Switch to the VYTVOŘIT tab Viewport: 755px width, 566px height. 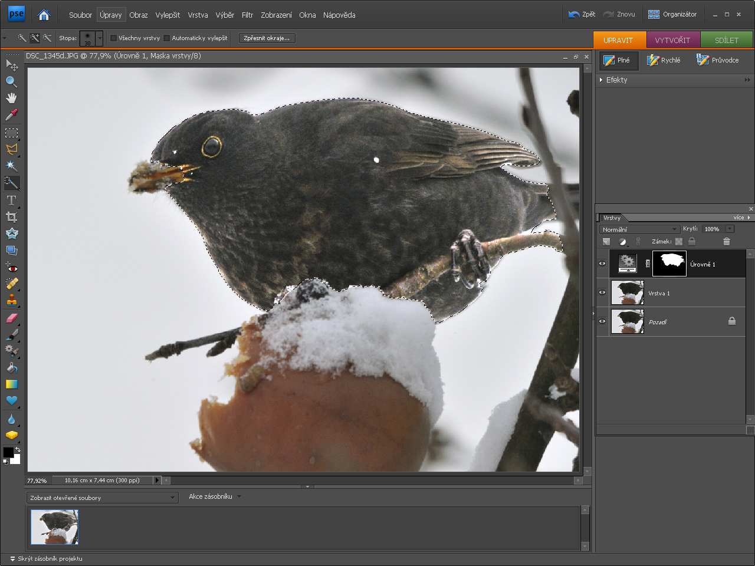pyautogui.click(x=672, y=40)
